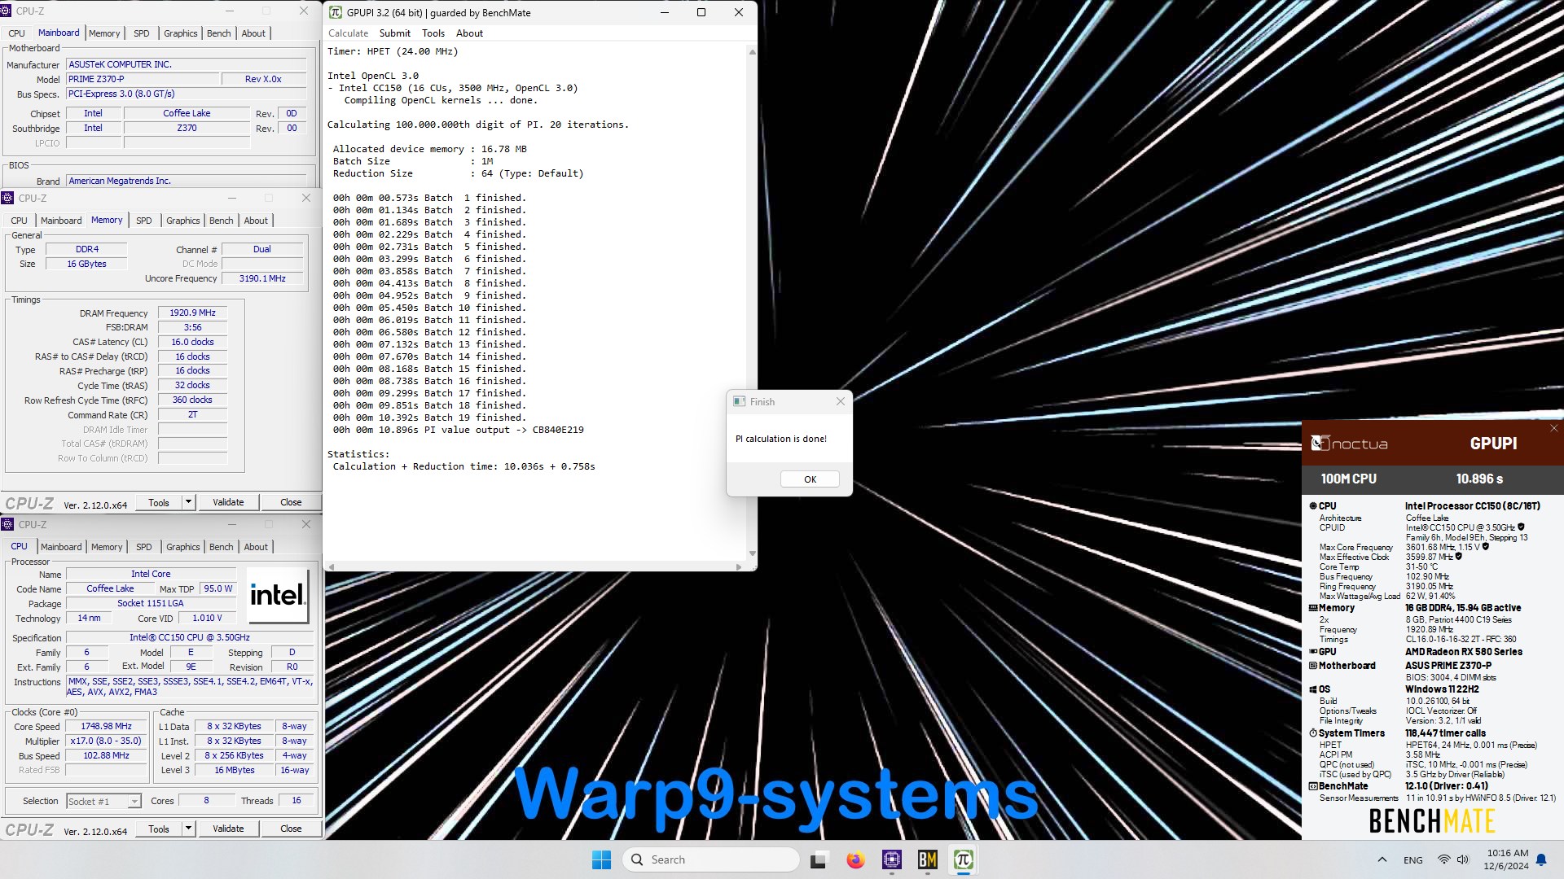Click the ENG language indicator
Viewport: 1564px width, 879px height.
[1413, 860]
